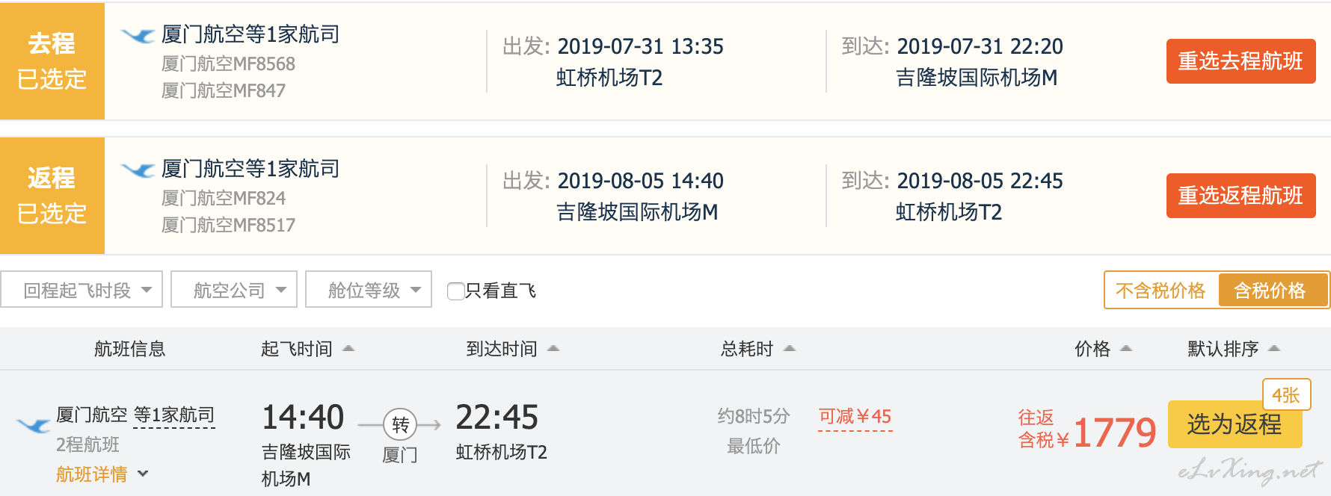
Task: Sort results by 默认排序
Action: click(x=1234, y=349)
